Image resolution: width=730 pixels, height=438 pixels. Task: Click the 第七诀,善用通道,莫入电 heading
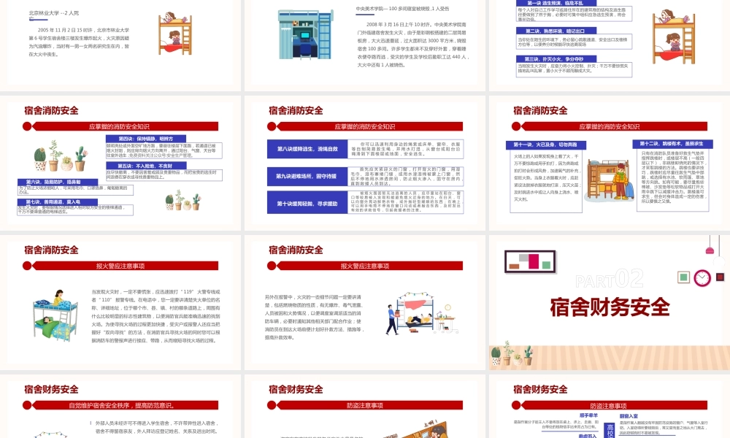pos(58,202)
